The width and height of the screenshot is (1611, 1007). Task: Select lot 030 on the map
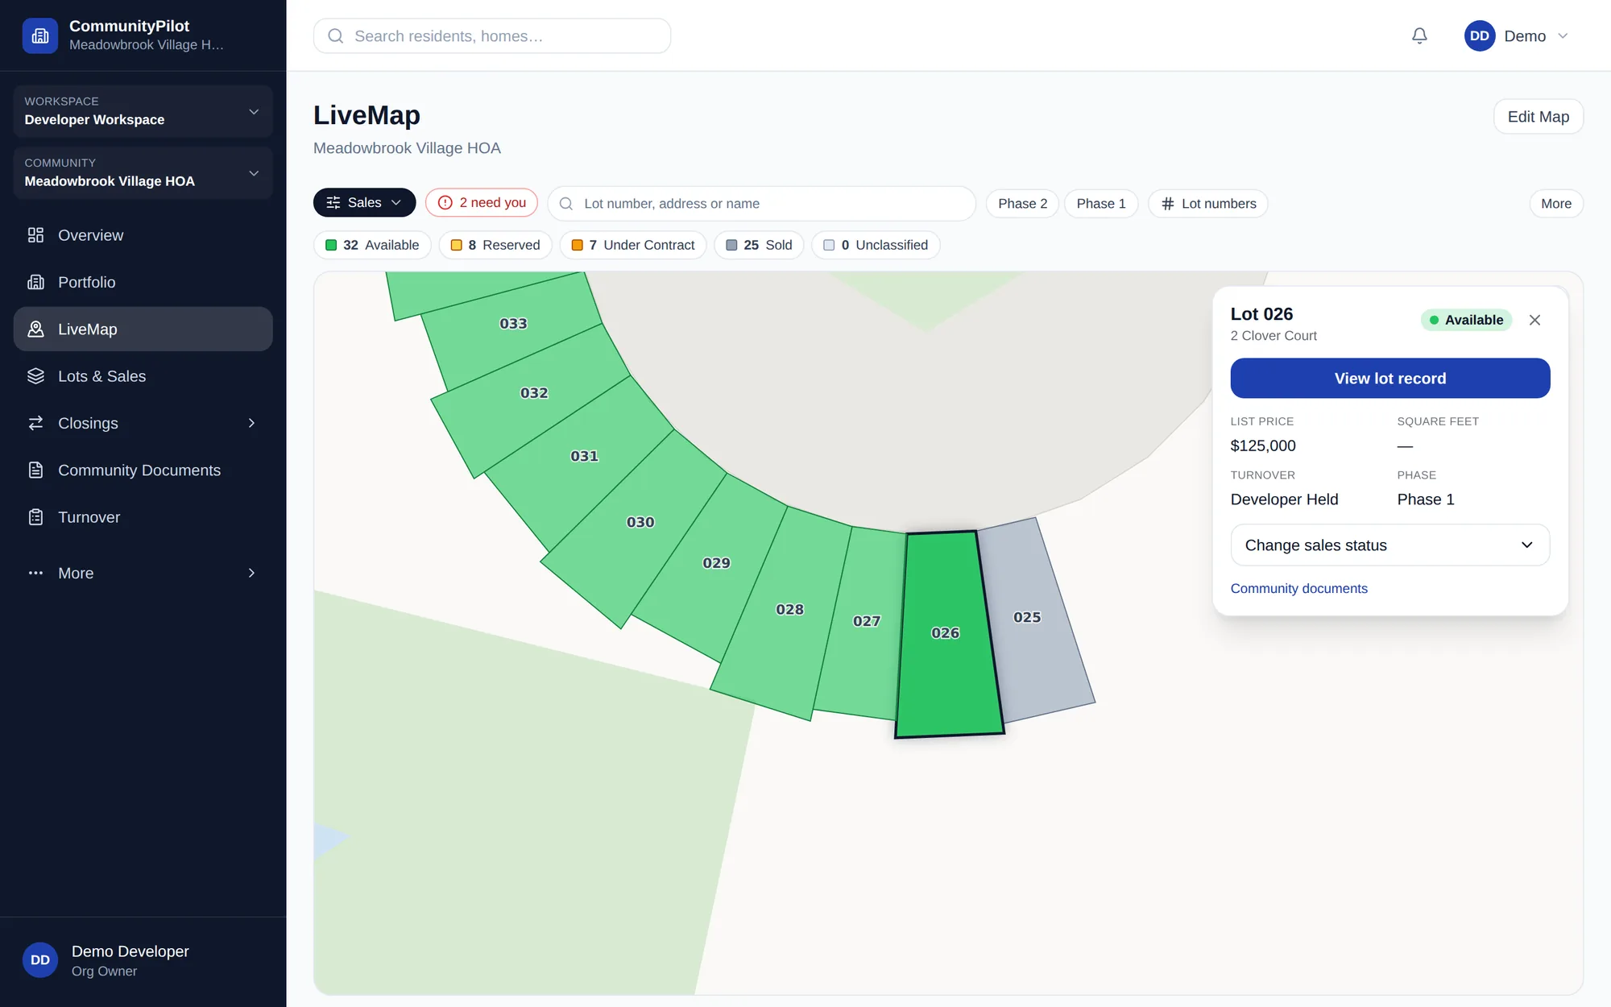(636, 525)
